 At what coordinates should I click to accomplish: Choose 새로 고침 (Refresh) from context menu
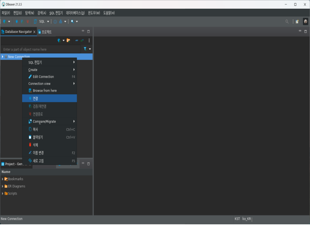50,161
